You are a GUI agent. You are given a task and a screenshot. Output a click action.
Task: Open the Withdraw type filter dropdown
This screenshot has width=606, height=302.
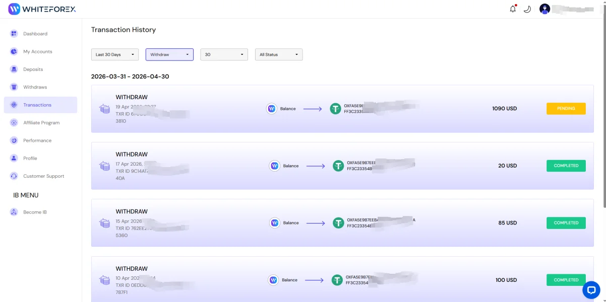(x=169, y=54)
